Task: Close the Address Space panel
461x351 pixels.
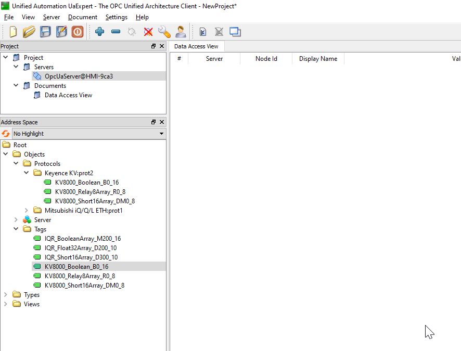Action: [162, 122]
